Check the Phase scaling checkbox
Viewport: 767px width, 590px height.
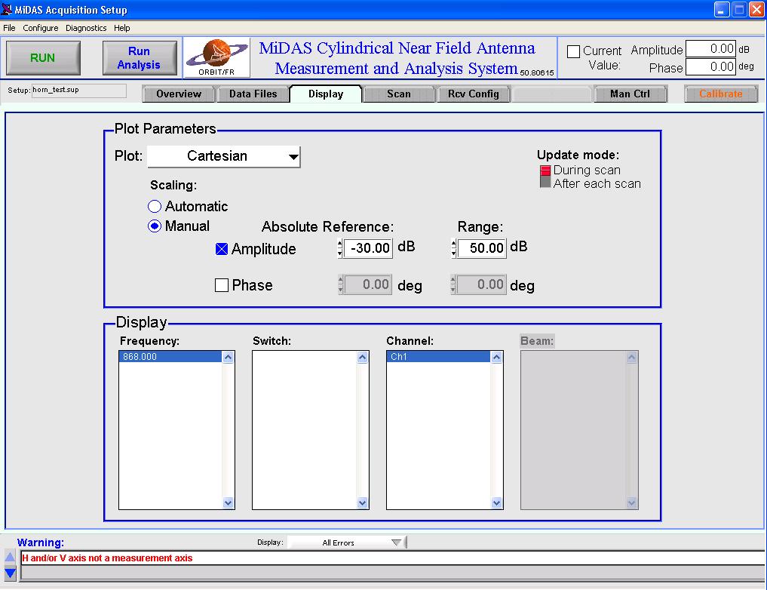tap(222, 285)
